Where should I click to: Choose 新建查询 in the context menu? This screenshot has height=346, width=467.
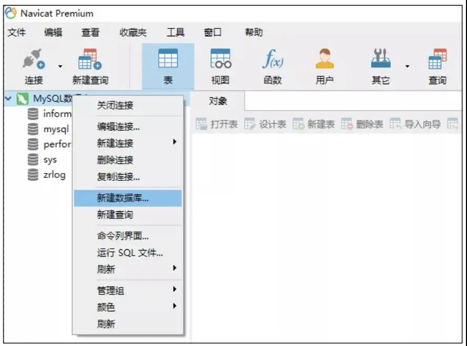coord(128,215)
